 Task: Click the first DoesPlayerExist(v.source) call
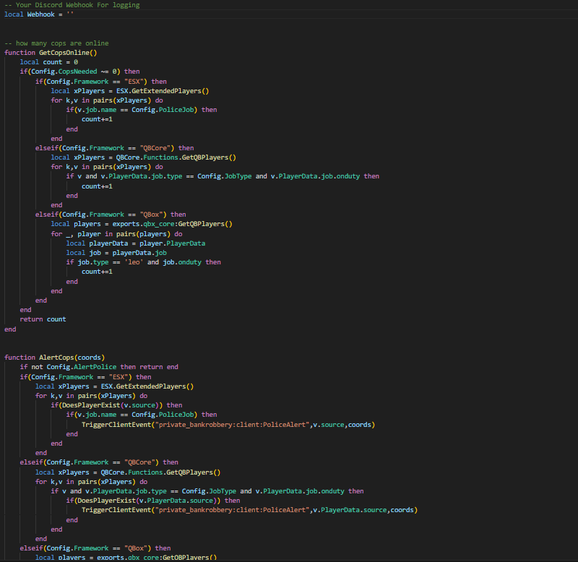point(111,405)
